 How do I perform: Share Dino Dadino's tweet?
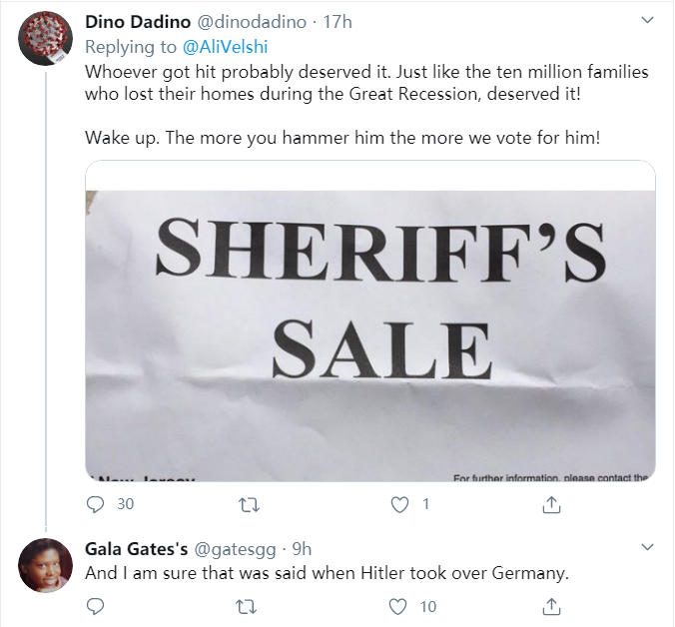coord(550,504)
